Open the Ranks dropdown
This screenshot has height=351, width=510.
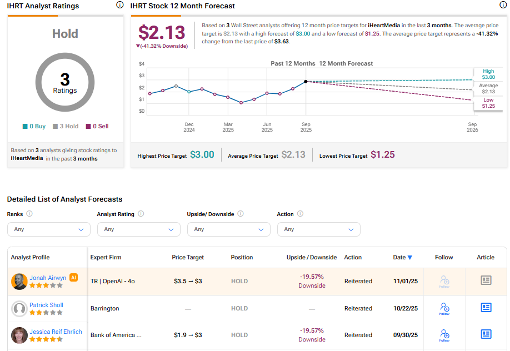coord(49,229)
